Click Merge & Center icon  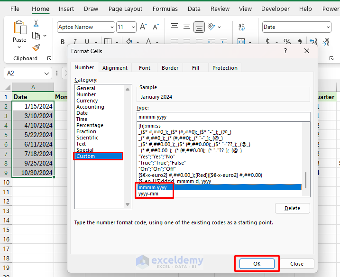click(x=241, y=41)
